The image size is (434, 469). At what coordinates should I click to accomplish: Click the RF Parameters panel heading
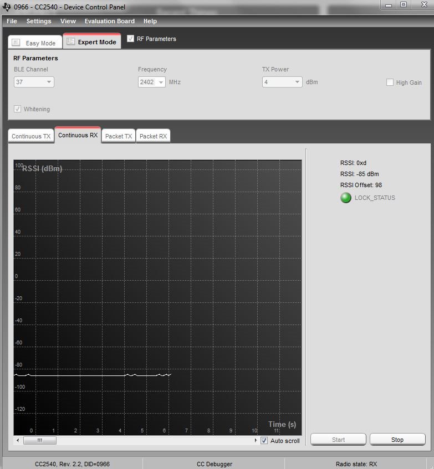35,58
